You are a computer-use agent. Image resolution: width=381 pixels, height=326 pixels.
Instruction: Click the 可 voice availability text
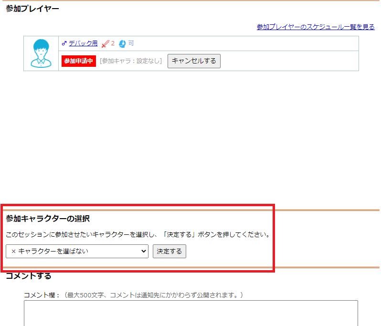[x=131, y=43]
